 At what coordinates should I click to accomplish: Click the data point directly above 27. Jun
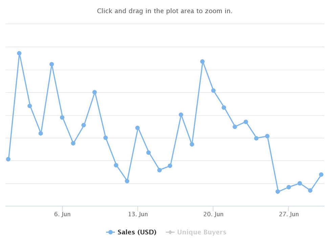[x=289, y=187]
